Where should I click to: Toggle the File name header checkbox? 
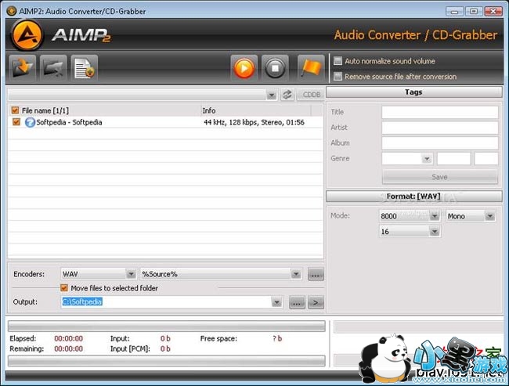15,110
